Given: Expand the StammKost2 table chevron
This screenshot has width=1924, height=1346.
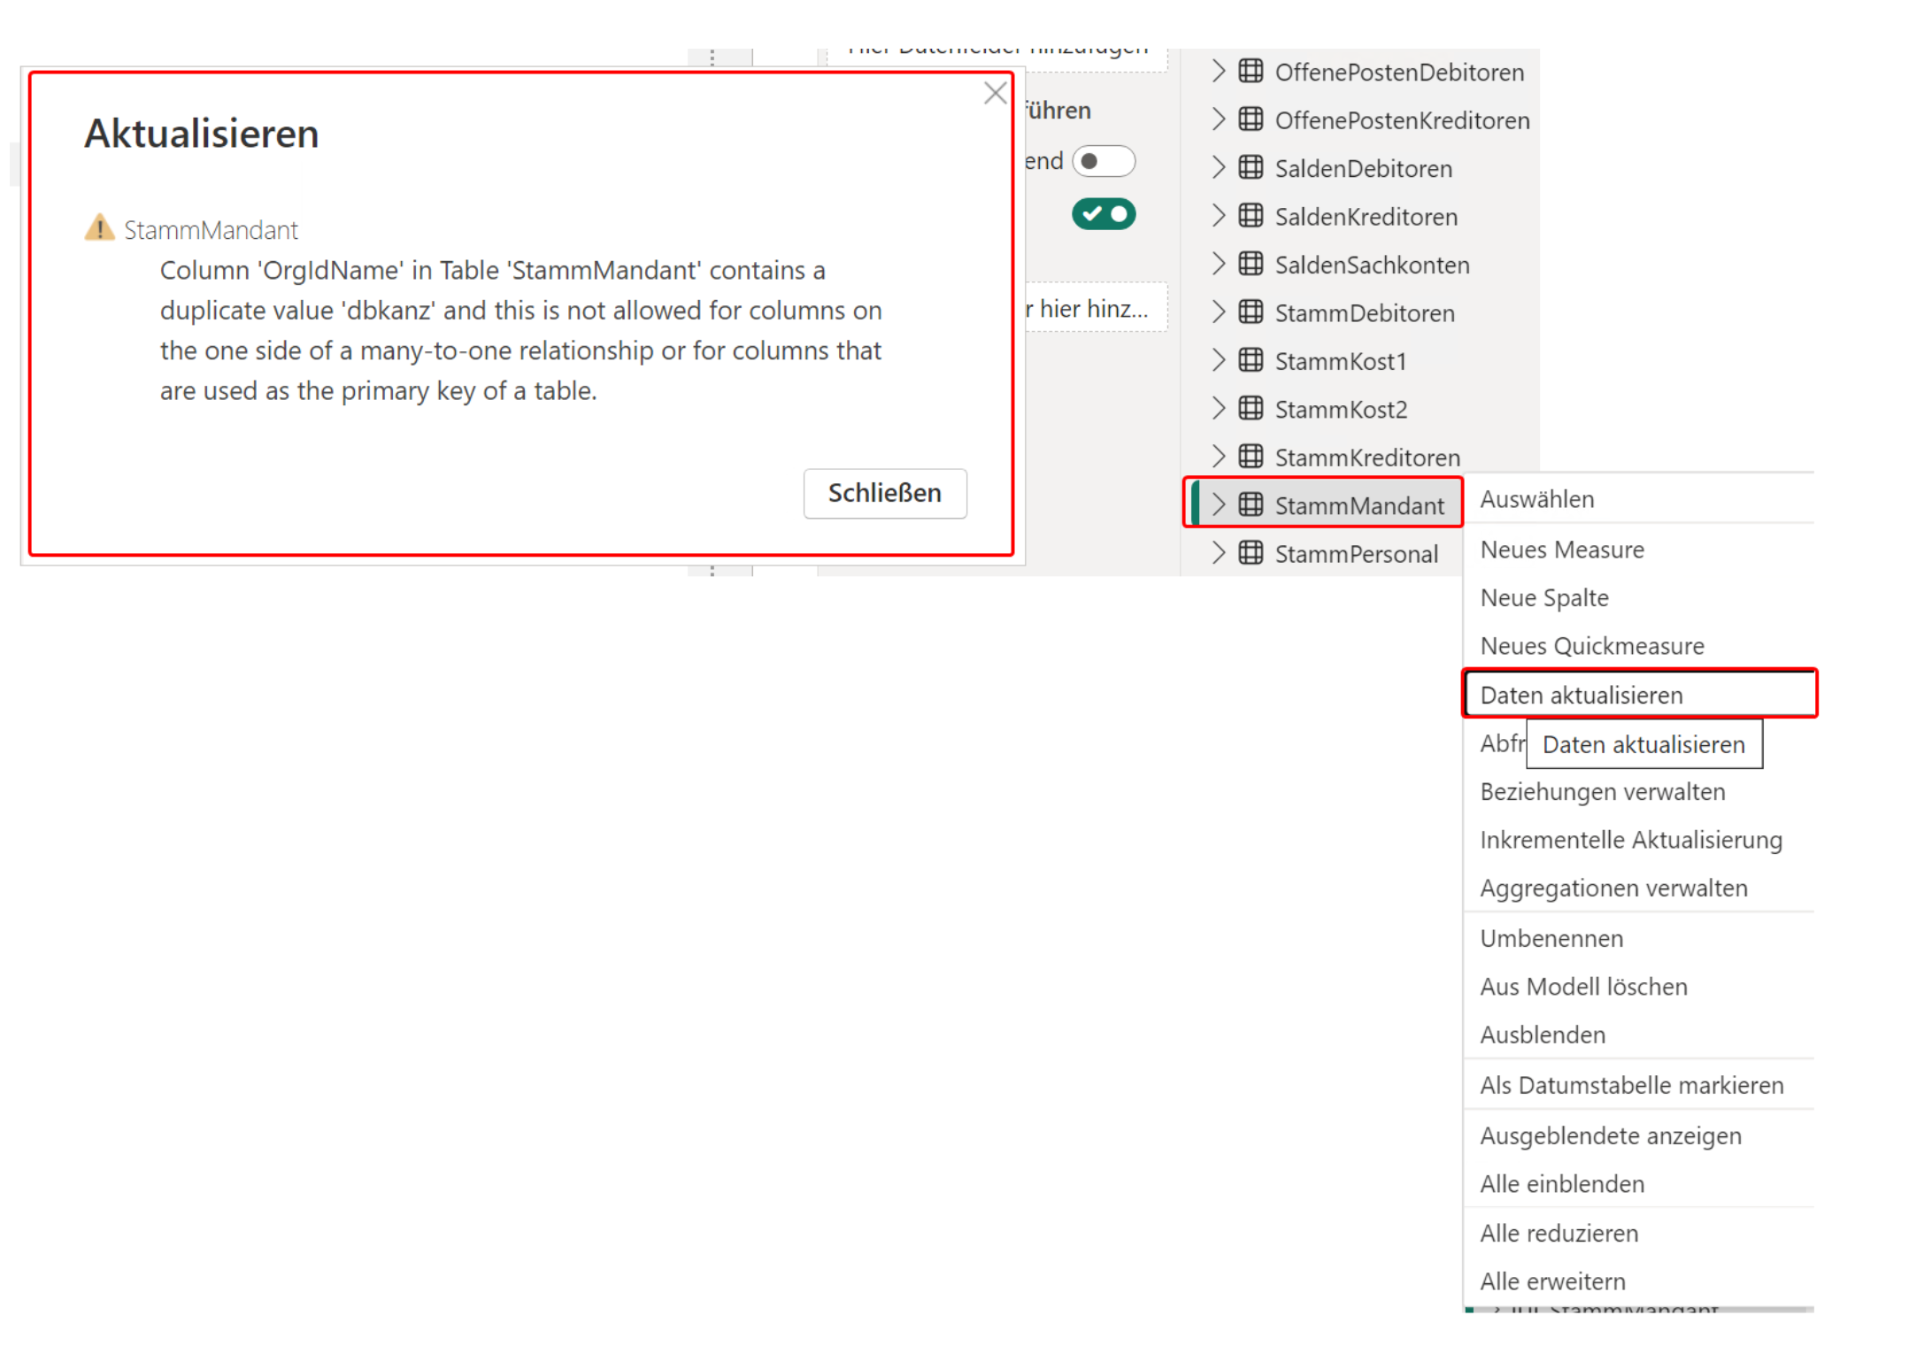Looking at the screenshot, I should pos(1219,409).
